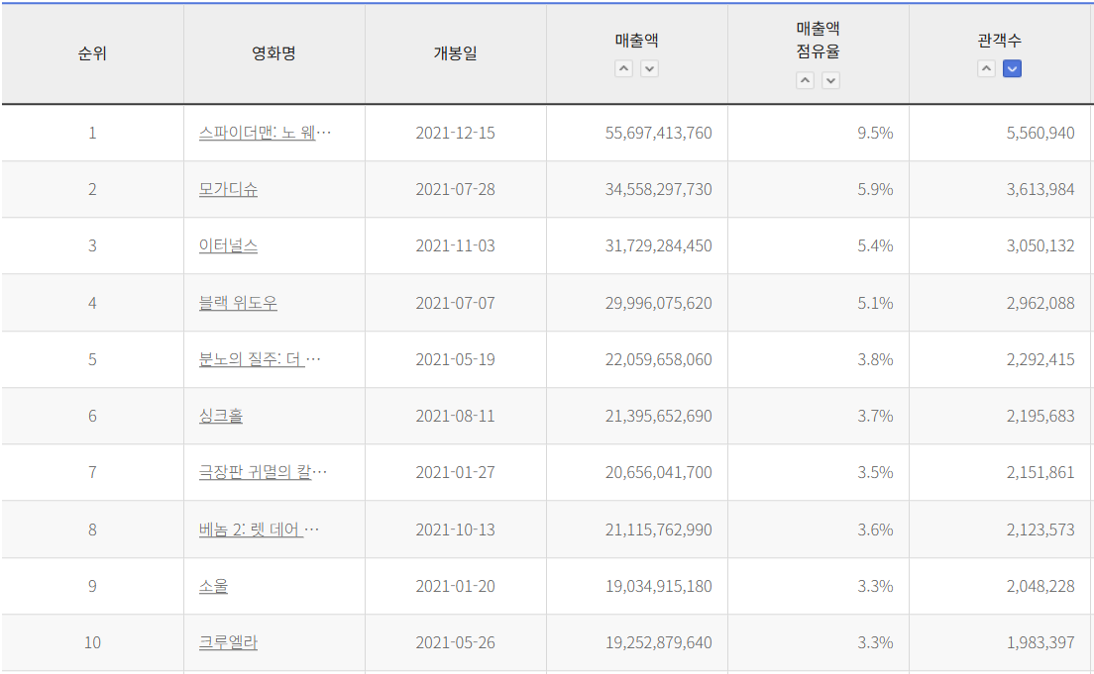Click the 싱크홀 movie link
The image size is (1094, 674).
tap(221, 416)
